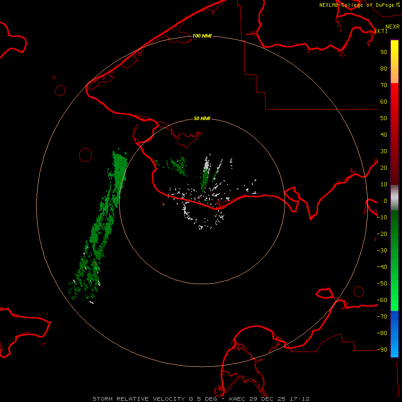Click the 70 value on velocity scale
This screenshot has height=402, width=402.
[384, 85]
